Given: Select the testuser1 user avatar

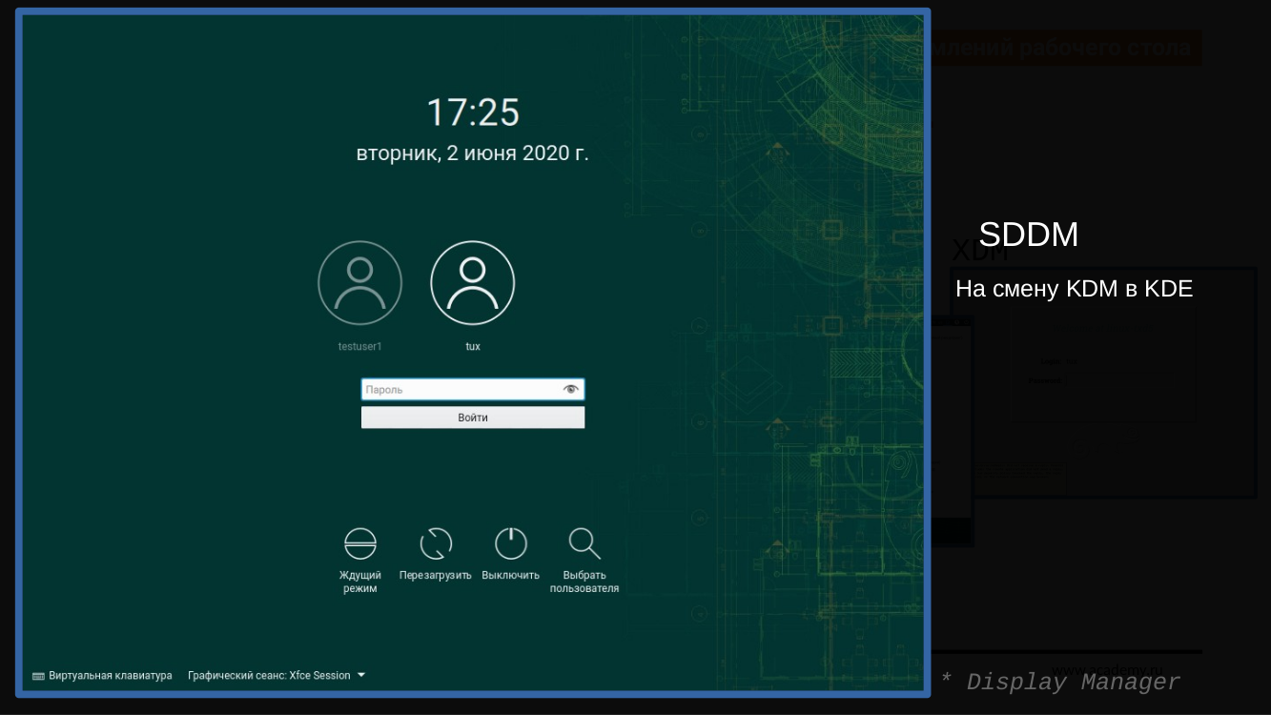Looking at the screenshot, I should (359, 282).
